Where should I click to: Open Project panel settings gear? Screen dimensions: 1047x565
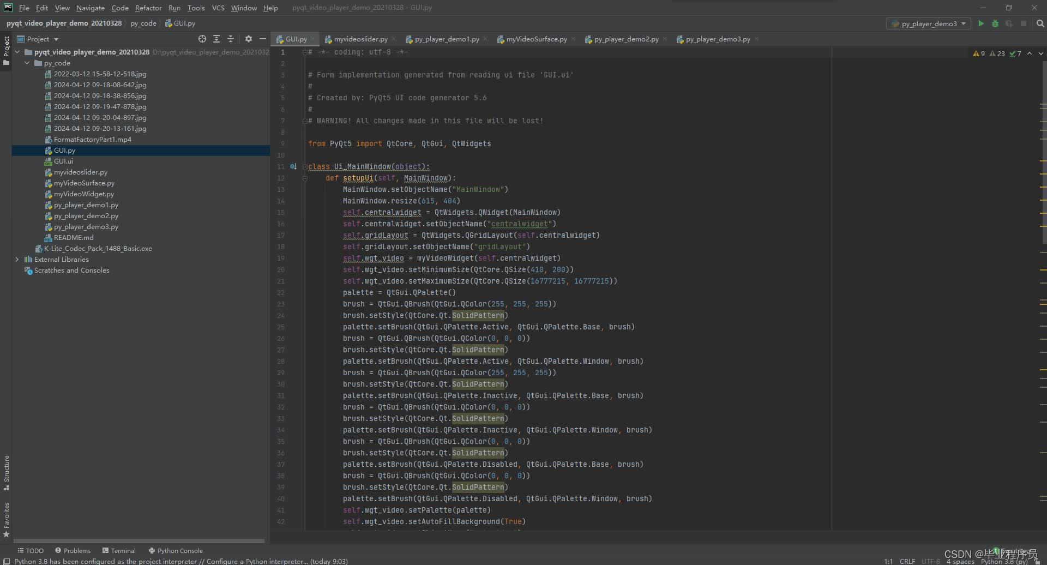coord(249,39)
